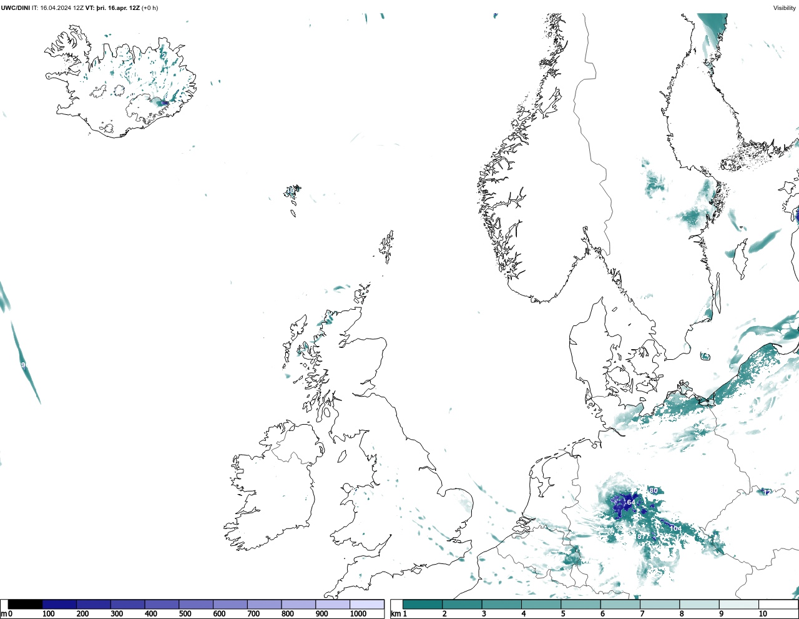Click the 700–800 m legend swatch
799x619 pixels.
coord(264,604)
